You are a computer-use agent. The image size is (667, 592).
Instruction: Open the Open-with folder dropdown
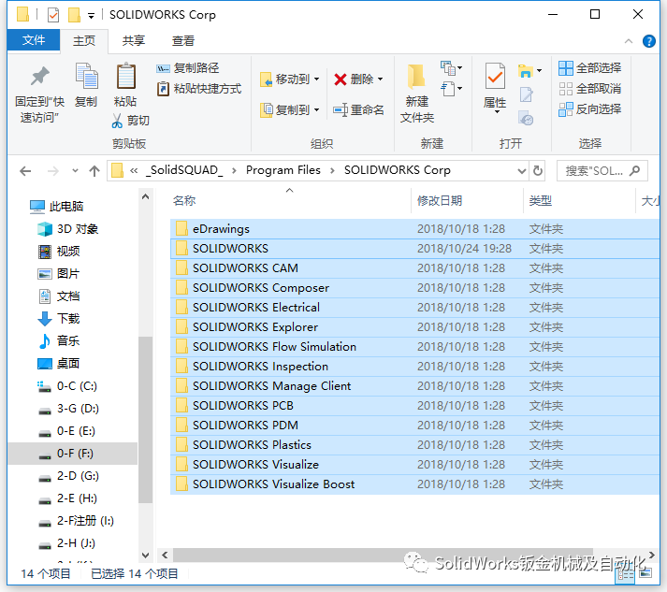click(x=539, y=70)
